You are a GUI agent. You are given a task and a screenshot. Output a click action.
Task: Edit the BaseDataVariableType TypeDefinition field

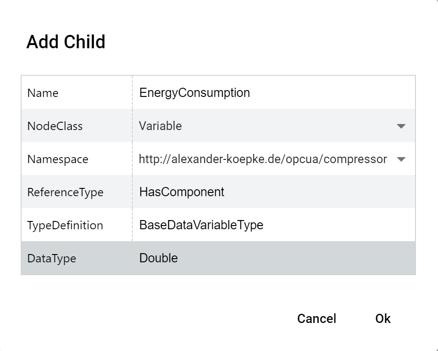click(x=274, y=225)
